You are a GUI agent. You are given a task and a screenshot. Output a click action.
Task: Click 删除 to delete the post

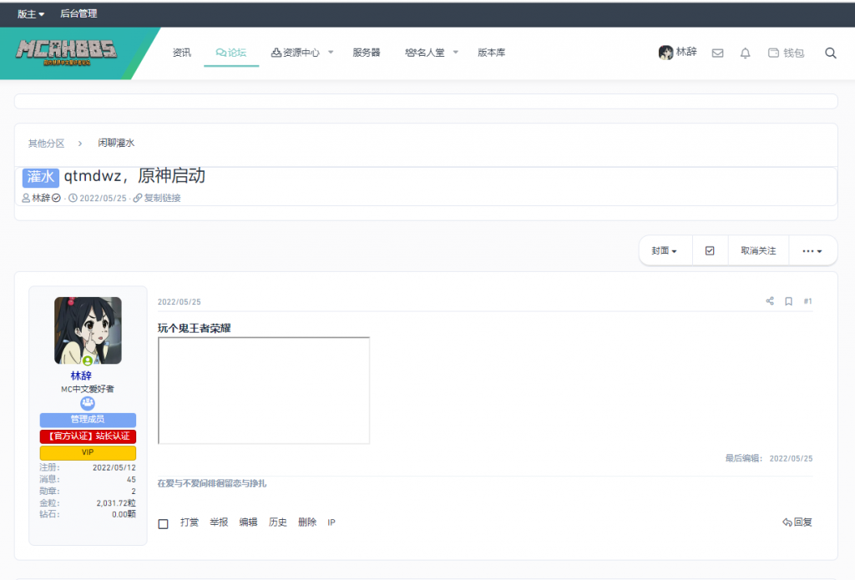coord(307,522)
